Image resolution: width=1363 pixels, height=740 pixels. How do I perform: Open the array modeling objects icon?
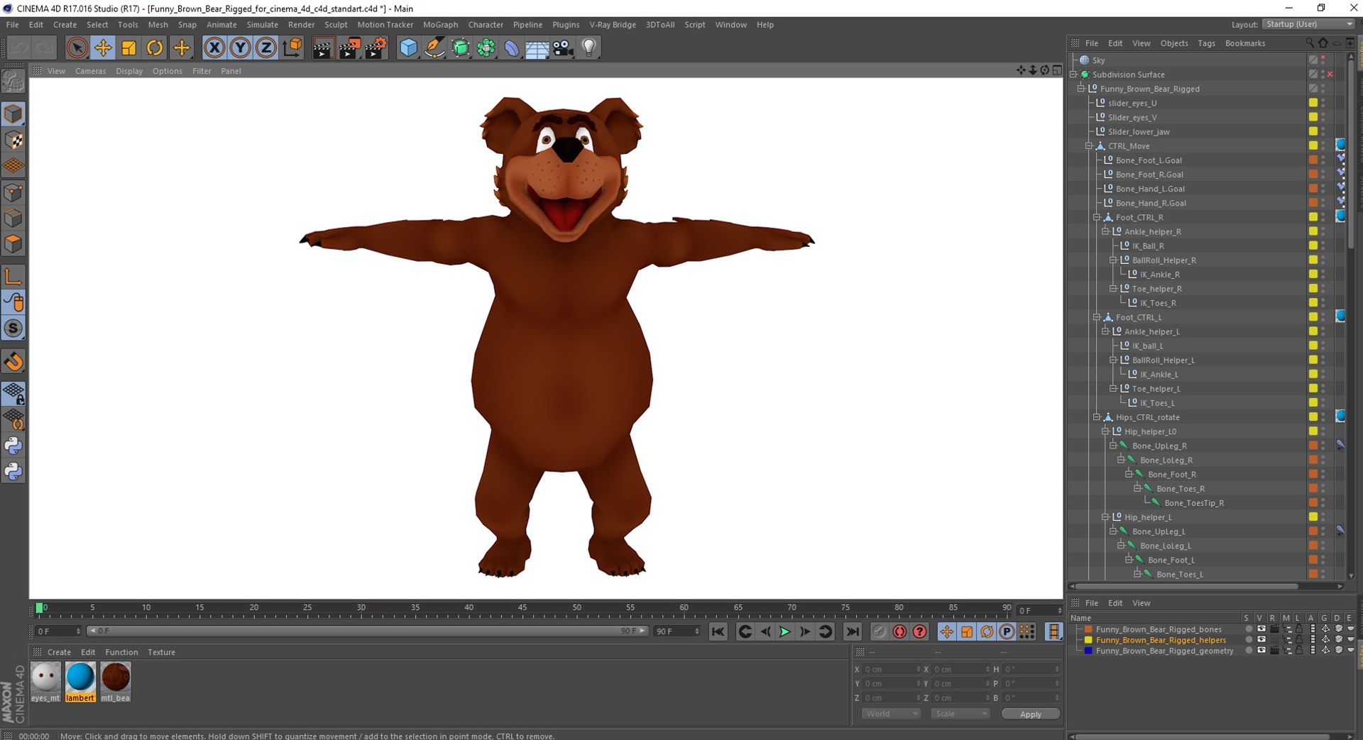pyautogui.click(x=486, y=48)
